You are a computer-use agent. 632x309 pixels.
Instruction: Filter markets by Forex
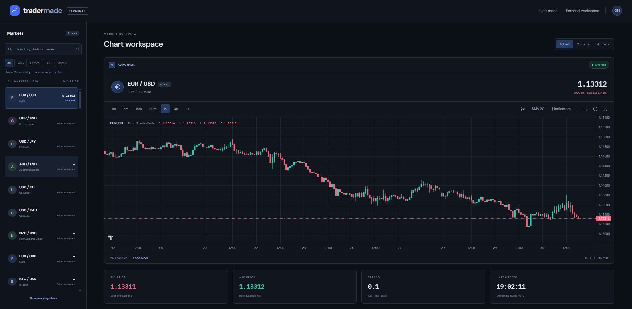[20, 63]
